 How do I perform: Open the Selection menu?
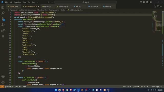[17, 2]
